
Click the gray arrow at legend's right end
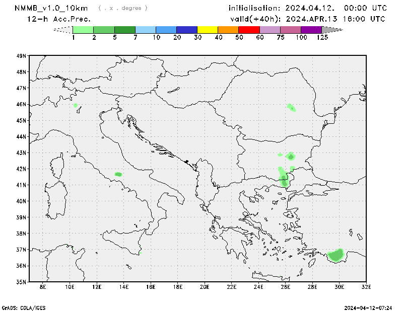[332, 30]
